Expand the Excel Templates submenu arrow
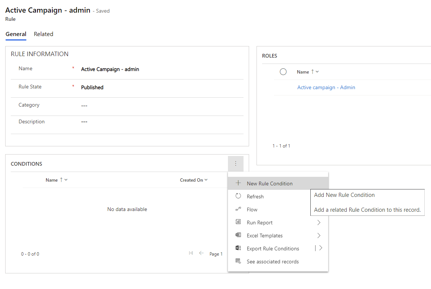Screen dimensions: 431x289 click(319, 236)
